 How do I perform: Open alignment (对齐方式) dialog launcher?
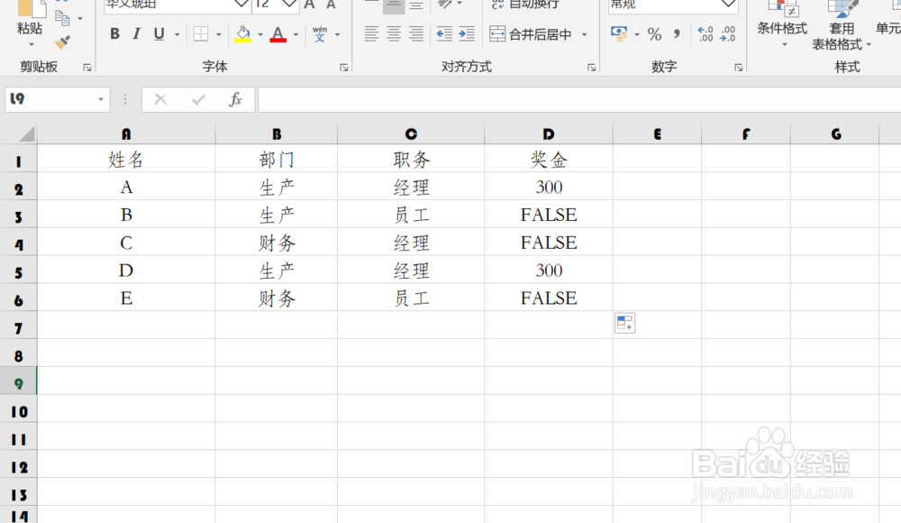[x=591, y=68]
